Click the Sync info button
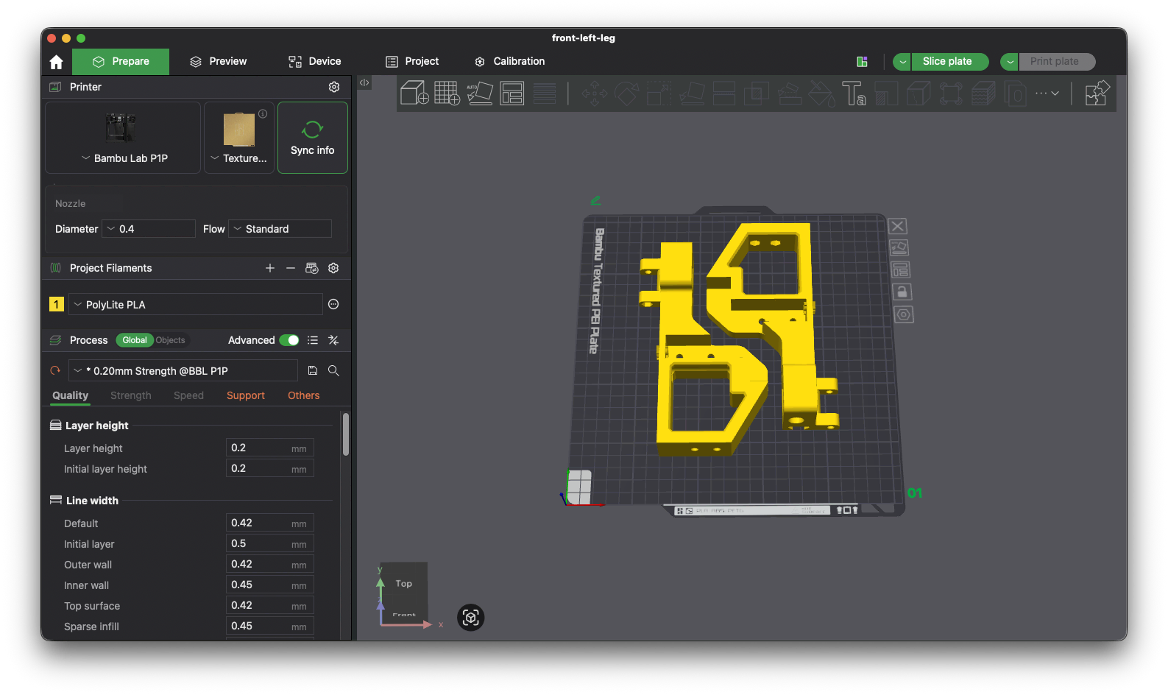 [x=312, y=138]
